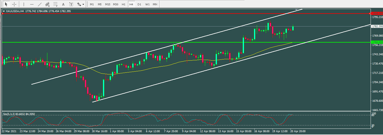Switch to M15 timeframe
Viewport: 383px width, 135px height.
[108, 5]
